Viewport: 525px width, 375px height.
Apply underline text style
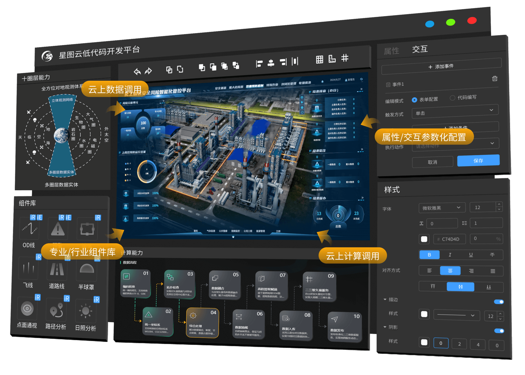point(471,255)
